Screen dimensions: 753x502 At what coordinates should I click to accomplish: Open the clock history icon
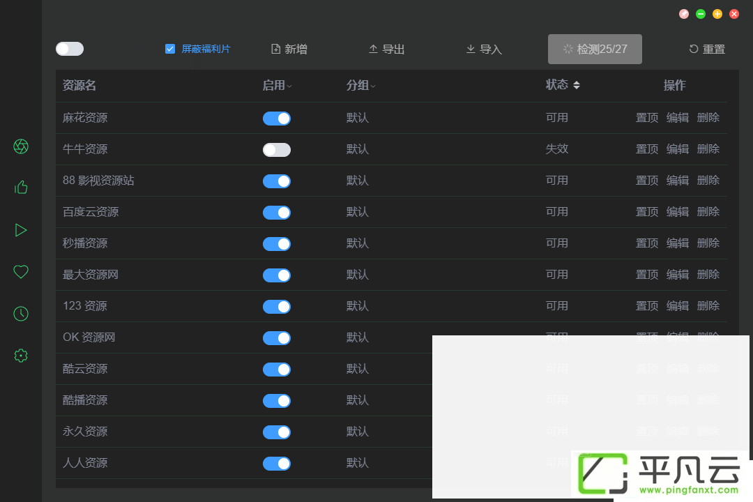[21, 314]
